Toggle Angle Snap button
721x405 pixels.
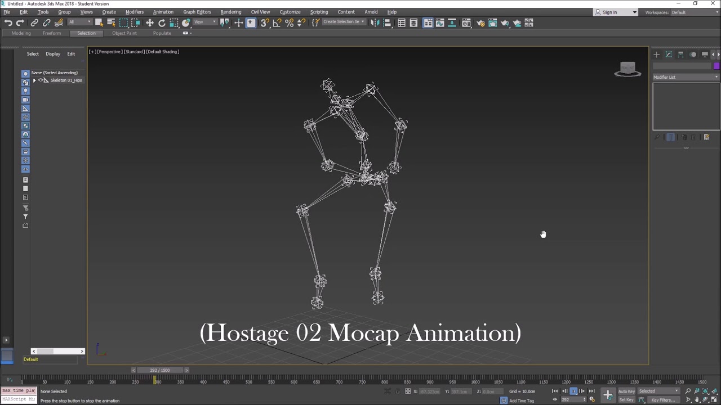(x=277, y=22)
